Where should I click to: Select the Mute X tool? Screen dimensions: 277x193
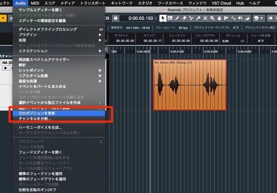point(205,18)
